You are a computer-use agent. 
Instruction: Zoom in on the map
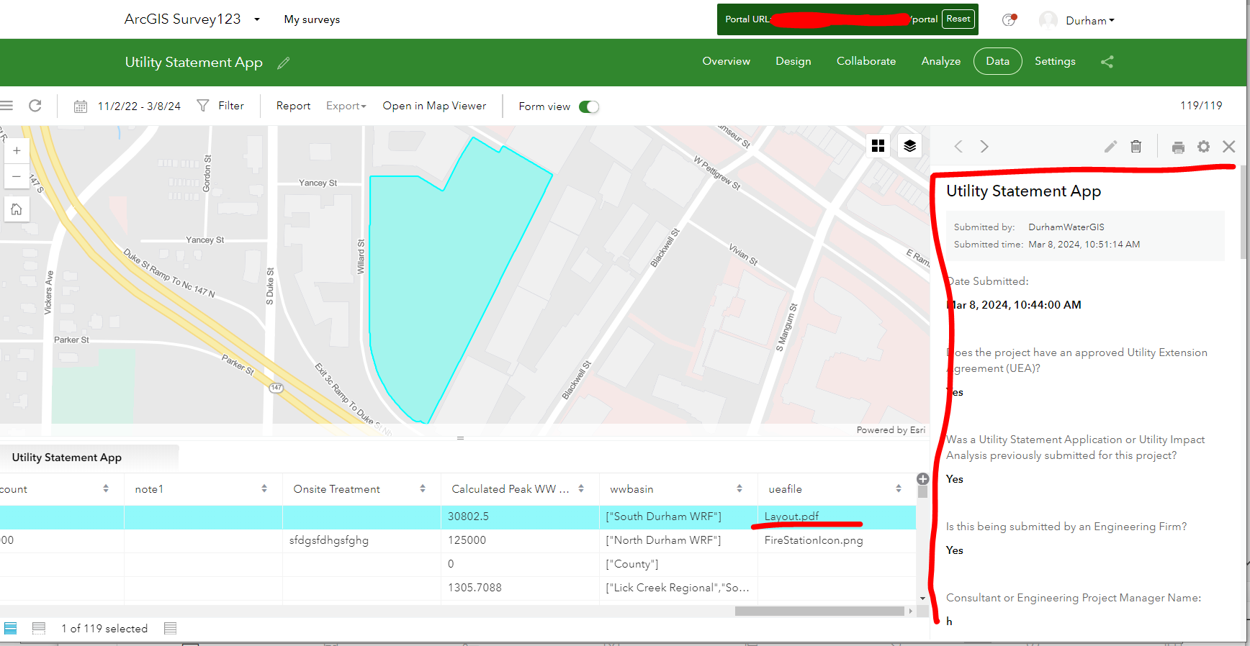(x=17, y=151)
